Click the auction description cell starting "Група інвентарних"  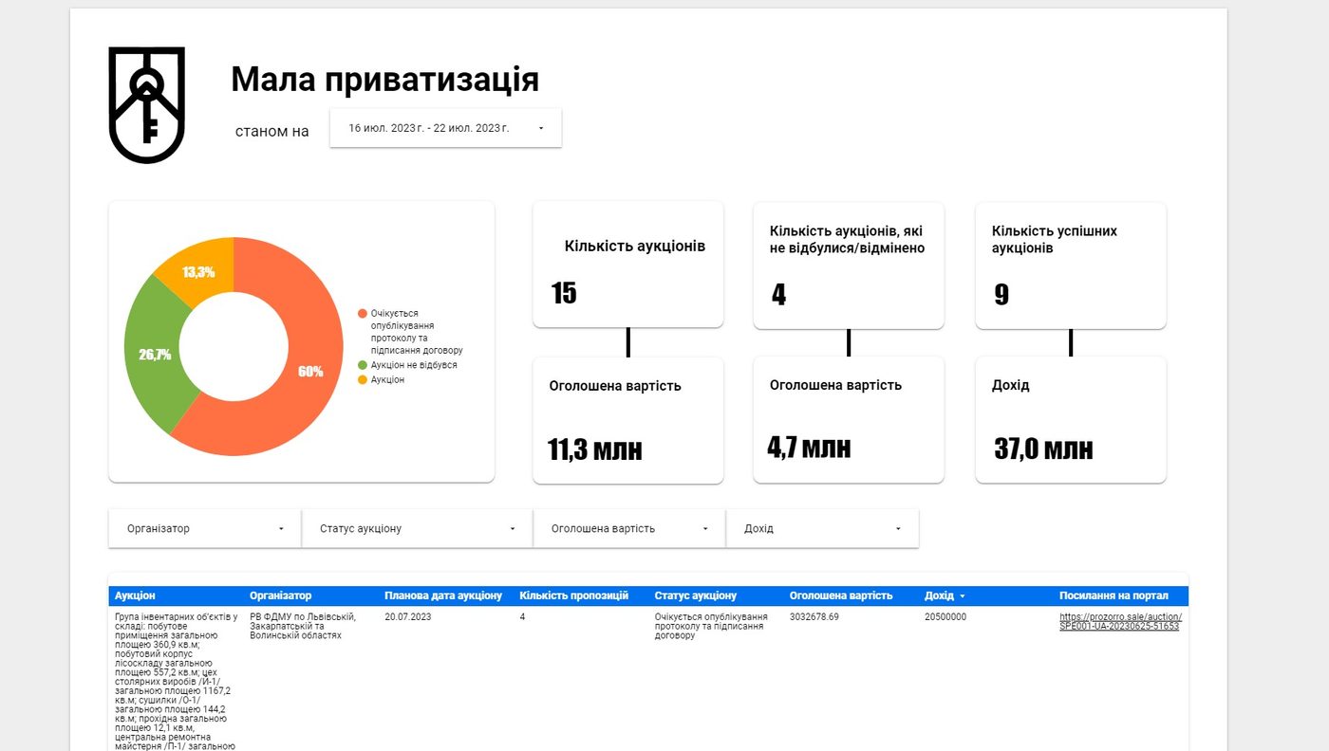click(177, 681)
